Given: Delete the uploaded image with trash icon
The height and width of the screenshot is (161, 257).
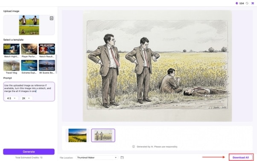Looking at the screenshot, I should (52, 18).
